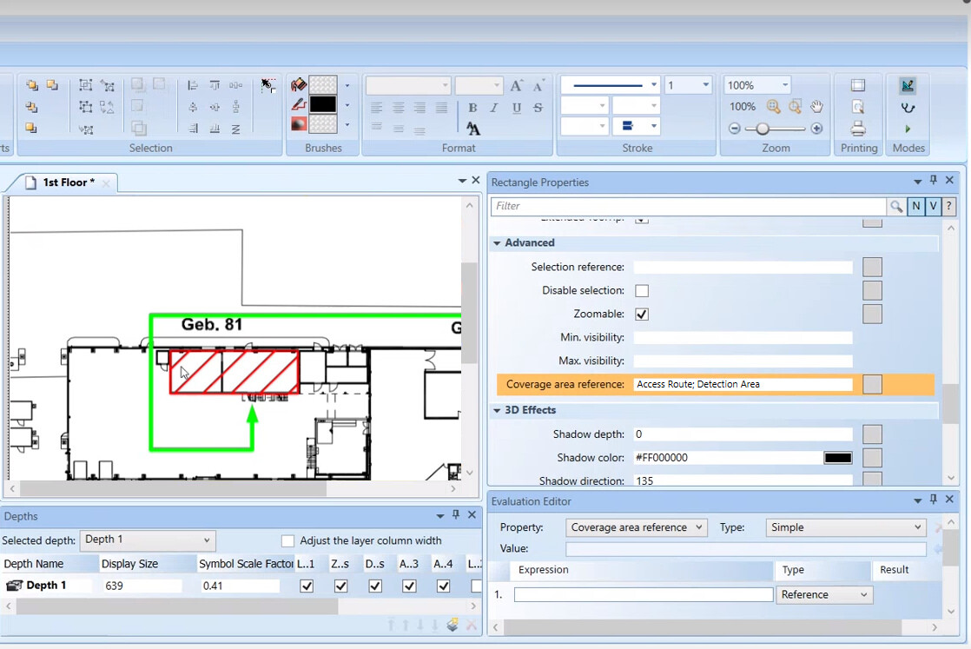971x649 pixels.
Task: Select the design mode icon in Modes group
Action: [x=907, y=86]
